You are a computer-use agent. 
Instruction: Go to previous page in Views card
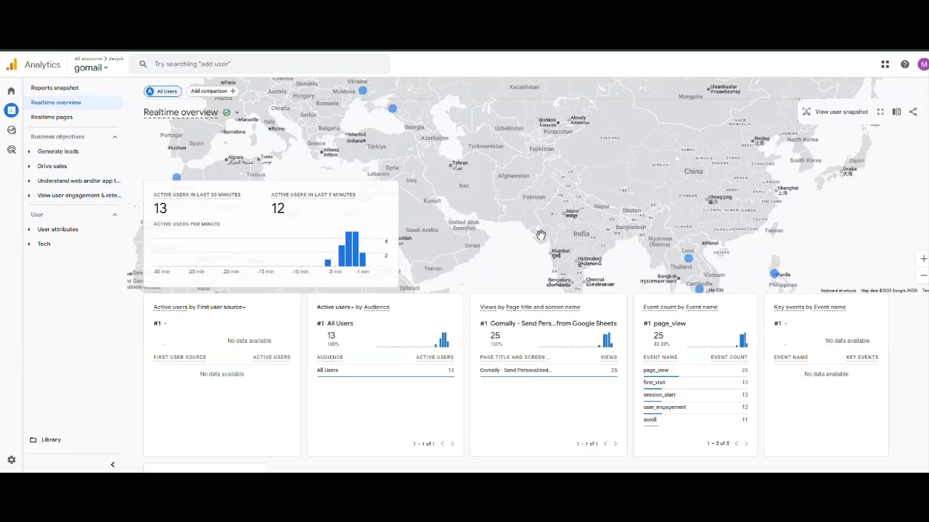click(x=605, y=444)
